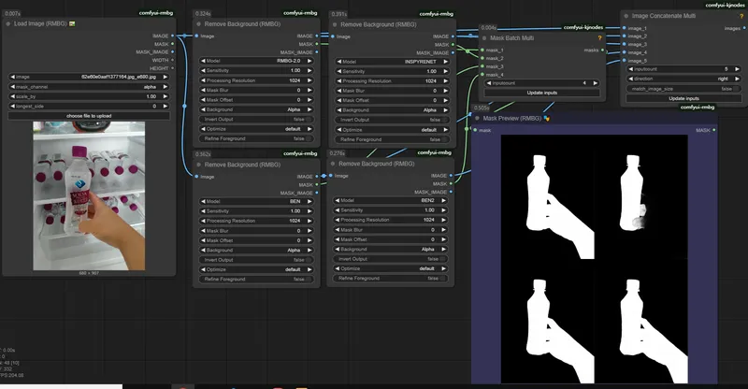Click the Mask Preview title theater-mask icon
Image resolution: width=748 pixels, height=389 pixels.
click(x=548, y=119)
